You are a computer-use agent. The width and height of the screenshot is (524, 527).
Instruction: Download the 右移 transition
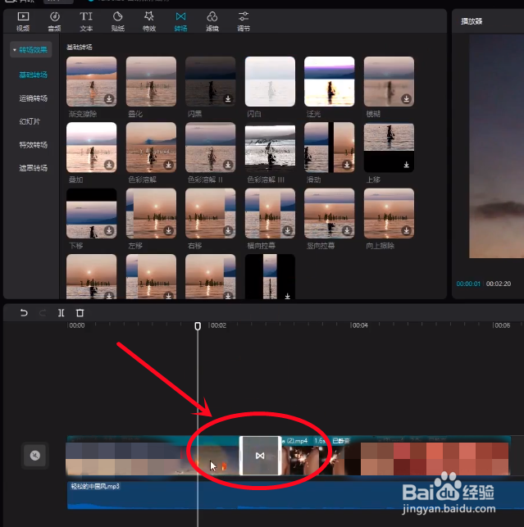(x=228, y=230)
